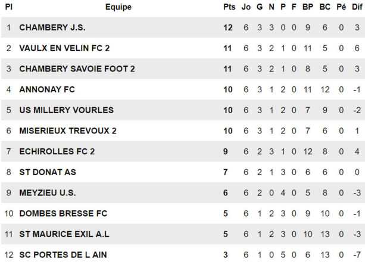The image size is (365, 265).
Task: Click the Pts column header
Action: point(229,7)
